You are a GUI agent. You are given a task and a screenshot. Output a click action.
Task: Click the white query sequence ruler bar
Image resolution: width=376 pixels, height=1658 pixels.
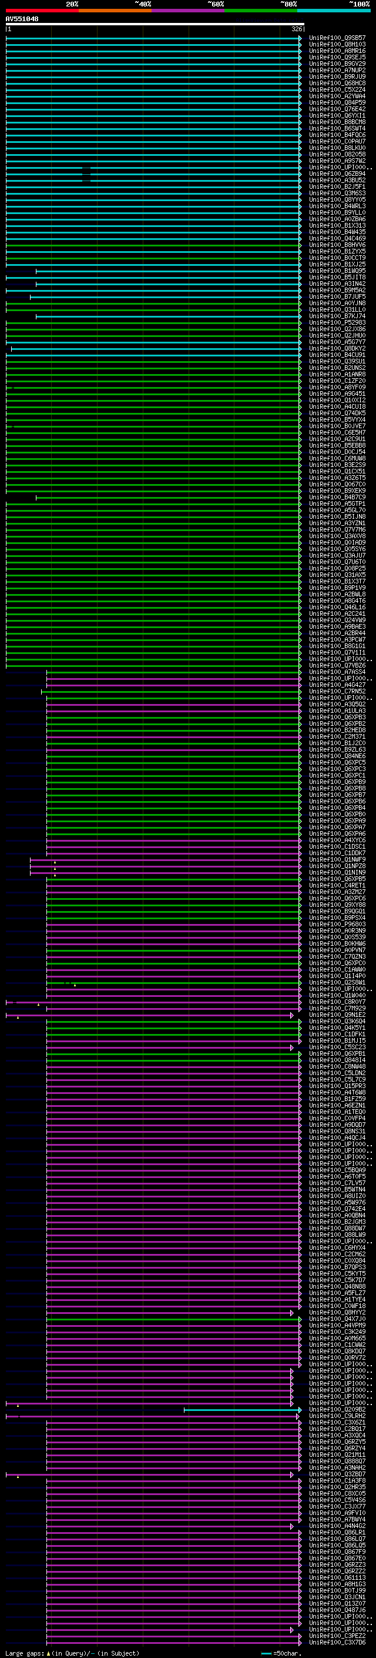(155, 24)
